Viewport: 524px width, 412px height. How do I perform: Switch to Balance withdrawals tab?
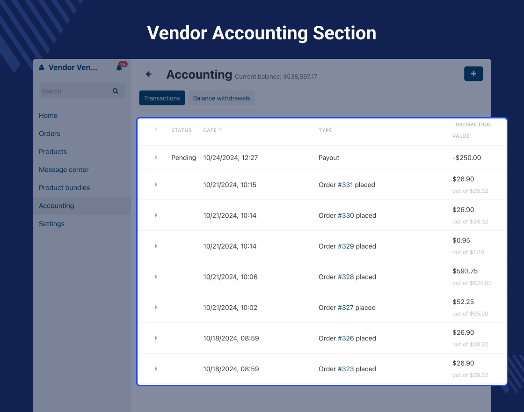click(221, 98)
